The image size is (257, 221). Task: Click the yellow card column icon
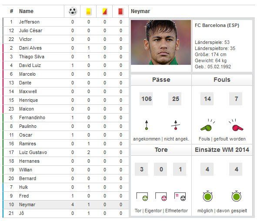tap(89, 11)
